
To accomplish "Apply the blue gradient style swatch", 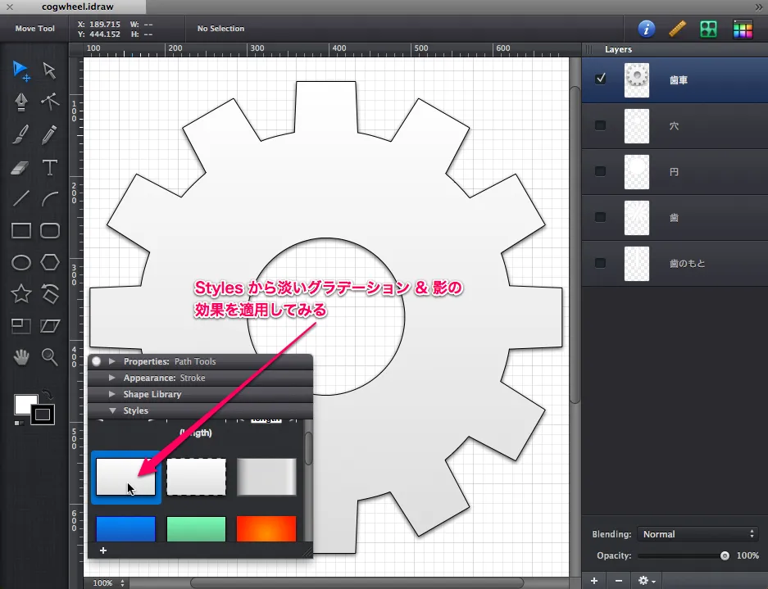I will click(x=125, y=529).
